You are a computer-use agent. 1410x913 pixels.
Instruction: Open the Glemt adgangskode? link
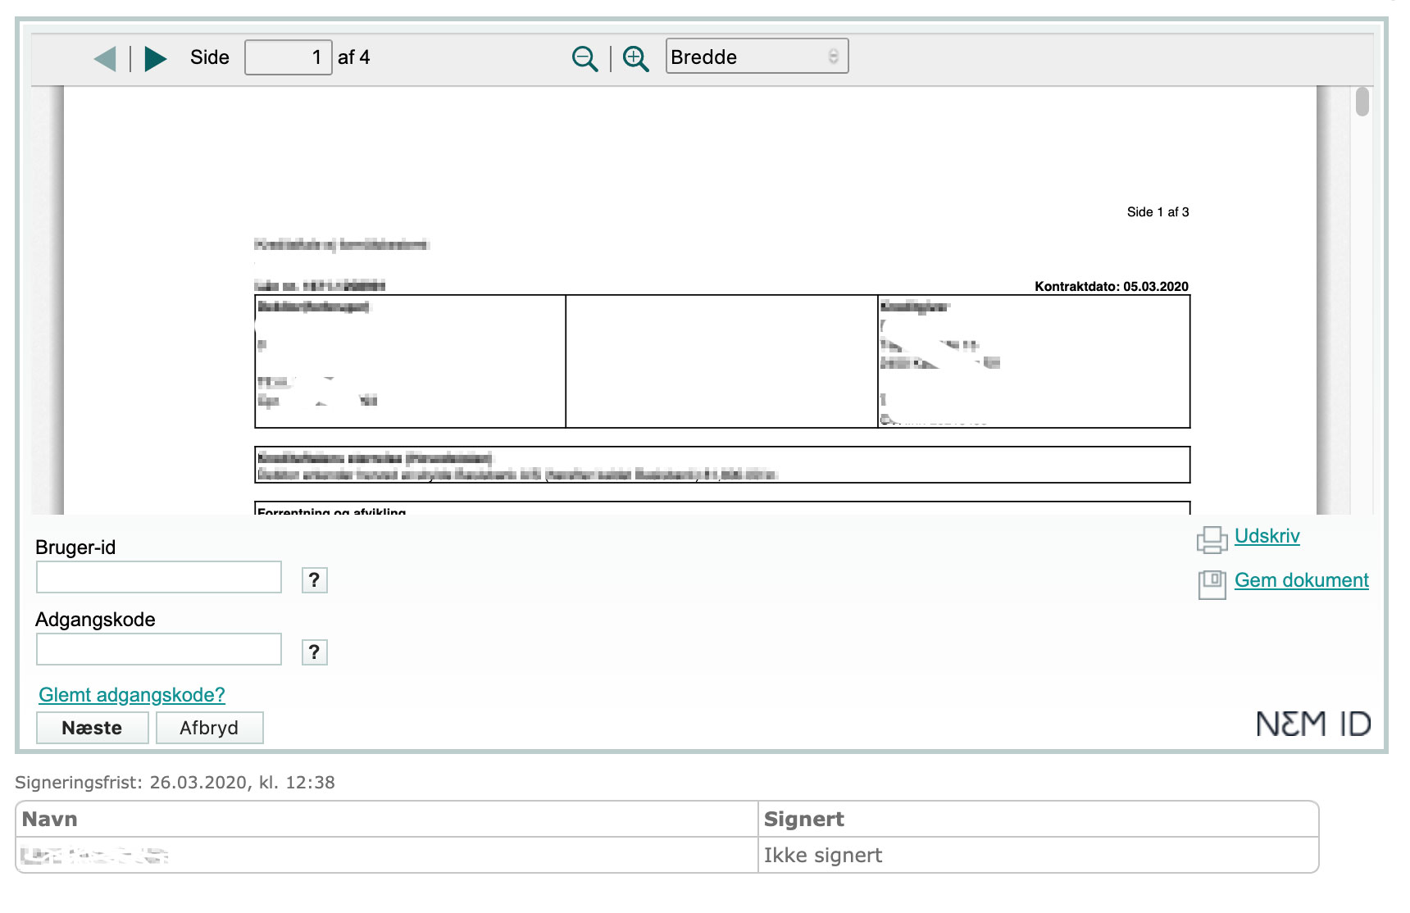pos(132,695)
